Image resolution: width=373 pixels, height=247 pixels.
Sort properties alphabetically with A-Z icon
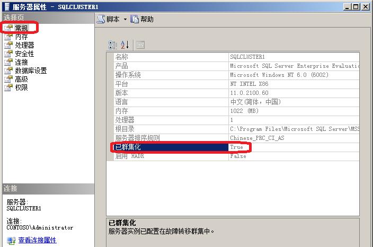pos(125,45)
